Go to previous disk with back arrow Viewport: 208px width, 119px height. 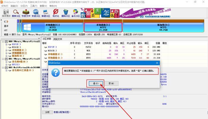5,21
